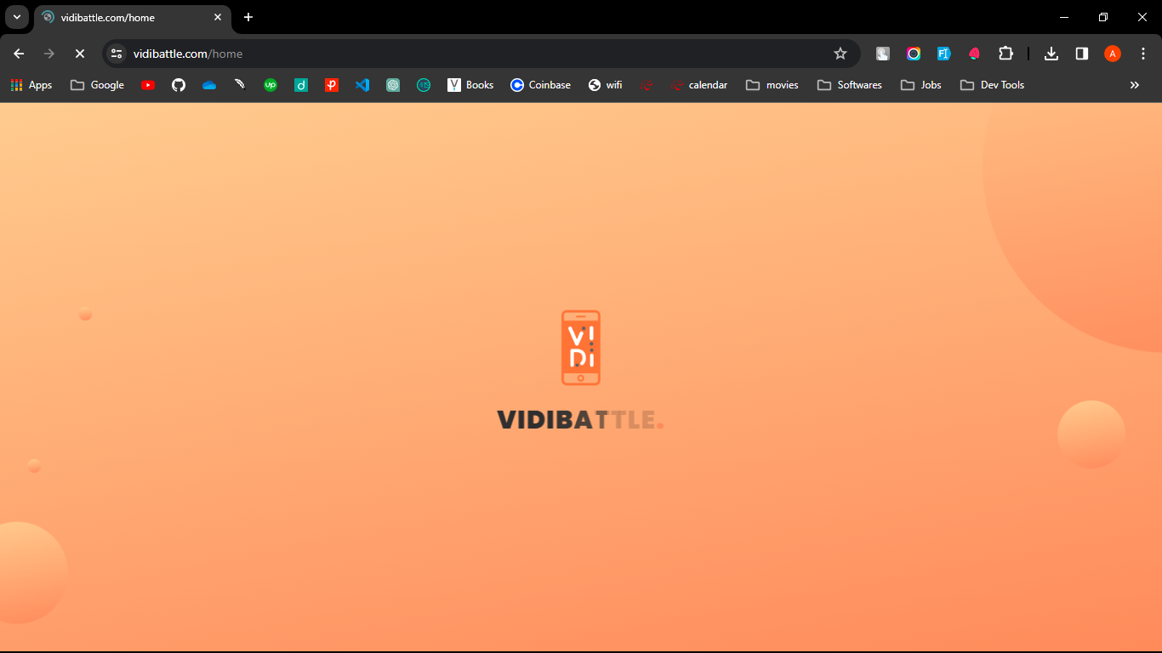1162x653 pixels.
Task: Open the profile avatar 'A'
Action: click(1113, 54)
